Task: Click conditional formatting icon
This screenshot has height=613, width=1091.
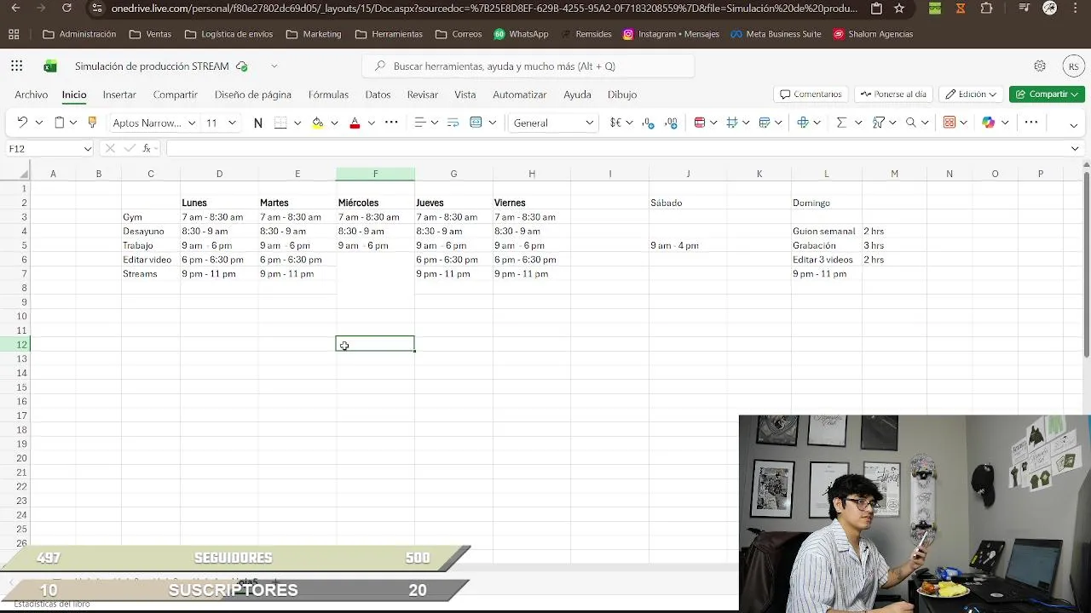Action: pyautogui.click(x=700, y=123)
